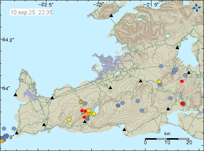Click the station triangle on the northern peninsula
Viewport: 204px width, 151px height.
point(111,15)
